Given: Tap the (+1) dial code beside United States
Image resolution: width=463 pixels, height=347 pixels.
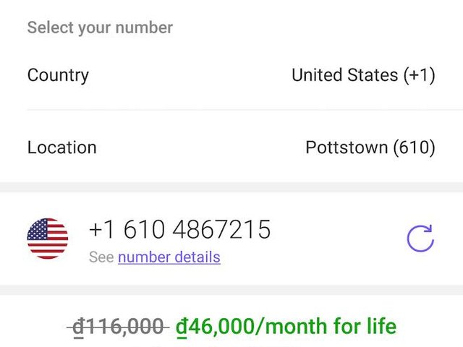Looking at the screenshot, I should tap(420, 75).
